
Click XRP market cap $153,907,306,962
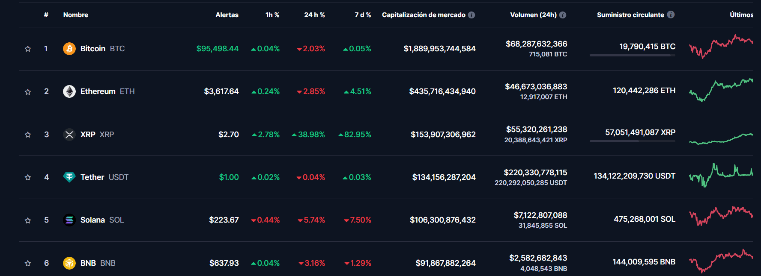tap(443, 135)
